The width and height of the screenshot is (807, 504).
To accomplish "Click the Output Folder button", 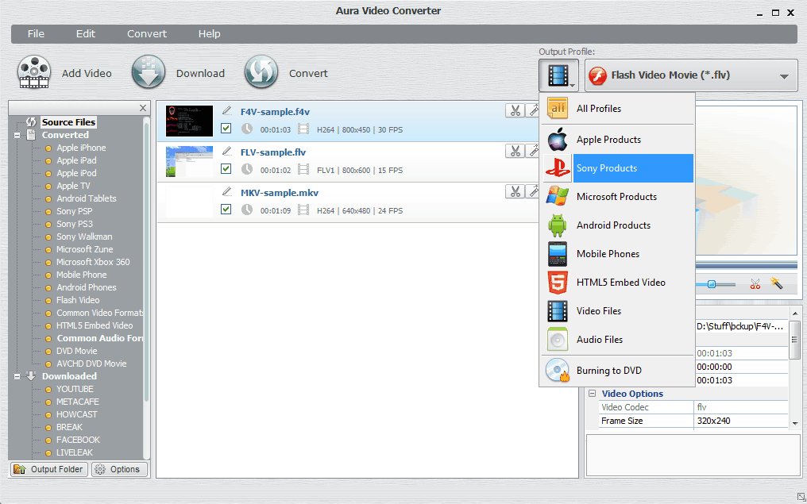I will (49, 470).
